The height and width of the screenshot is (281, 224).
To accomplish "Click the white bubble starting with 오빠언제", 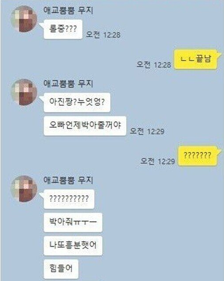I will 85,126.
